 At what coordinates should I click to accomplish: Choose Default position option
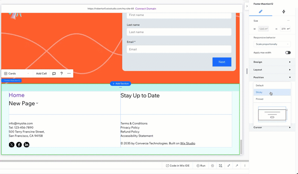point(272,85)
